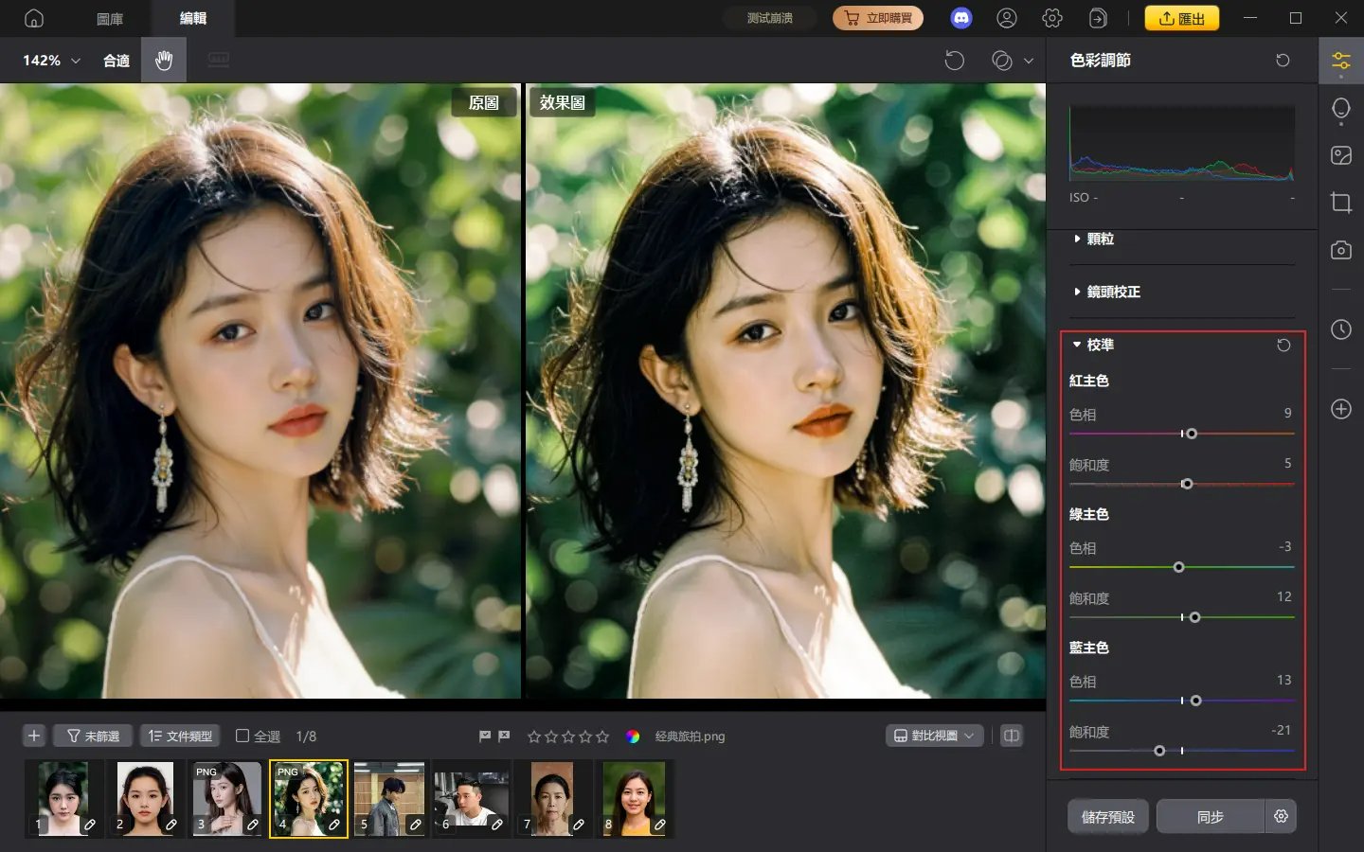Open the crop tool panel
This screenshot has height=852, width=1364.
(1340, 203)
